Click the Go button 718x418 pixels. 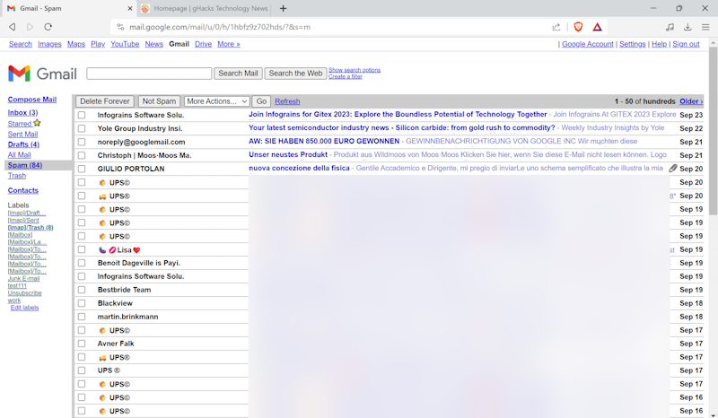click(x=261, y=101)
